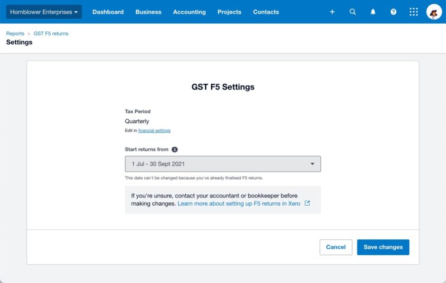Go to GST F5 returns breadcrumb
The width and height of the screenshot is (446, 283).
pyautogui.click(x=51, y=34)
